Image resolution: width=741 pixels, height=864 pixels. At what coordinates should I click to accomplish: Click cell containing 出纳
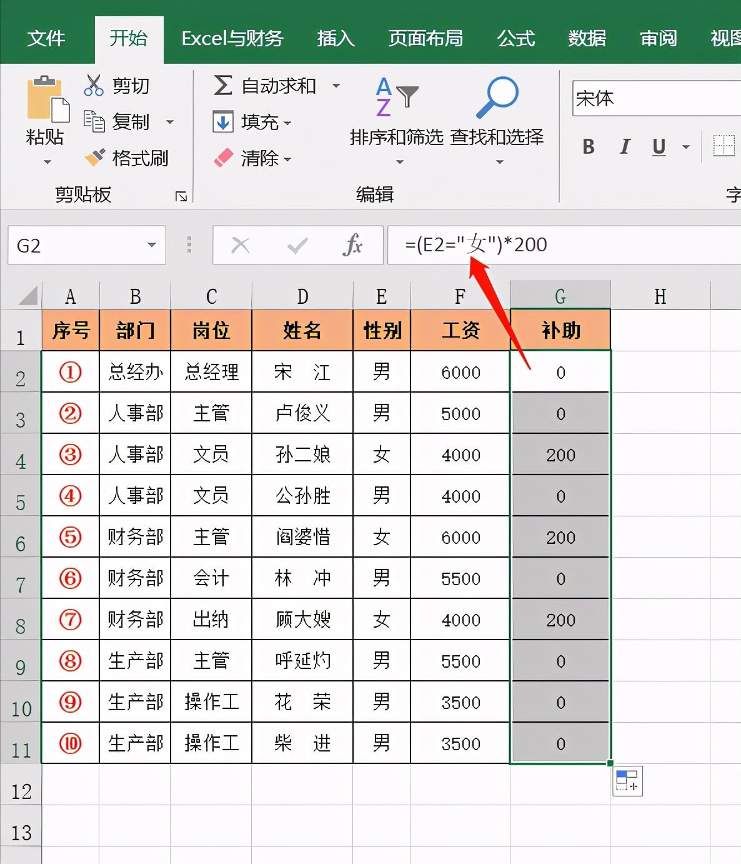click(x=211, y=620)
